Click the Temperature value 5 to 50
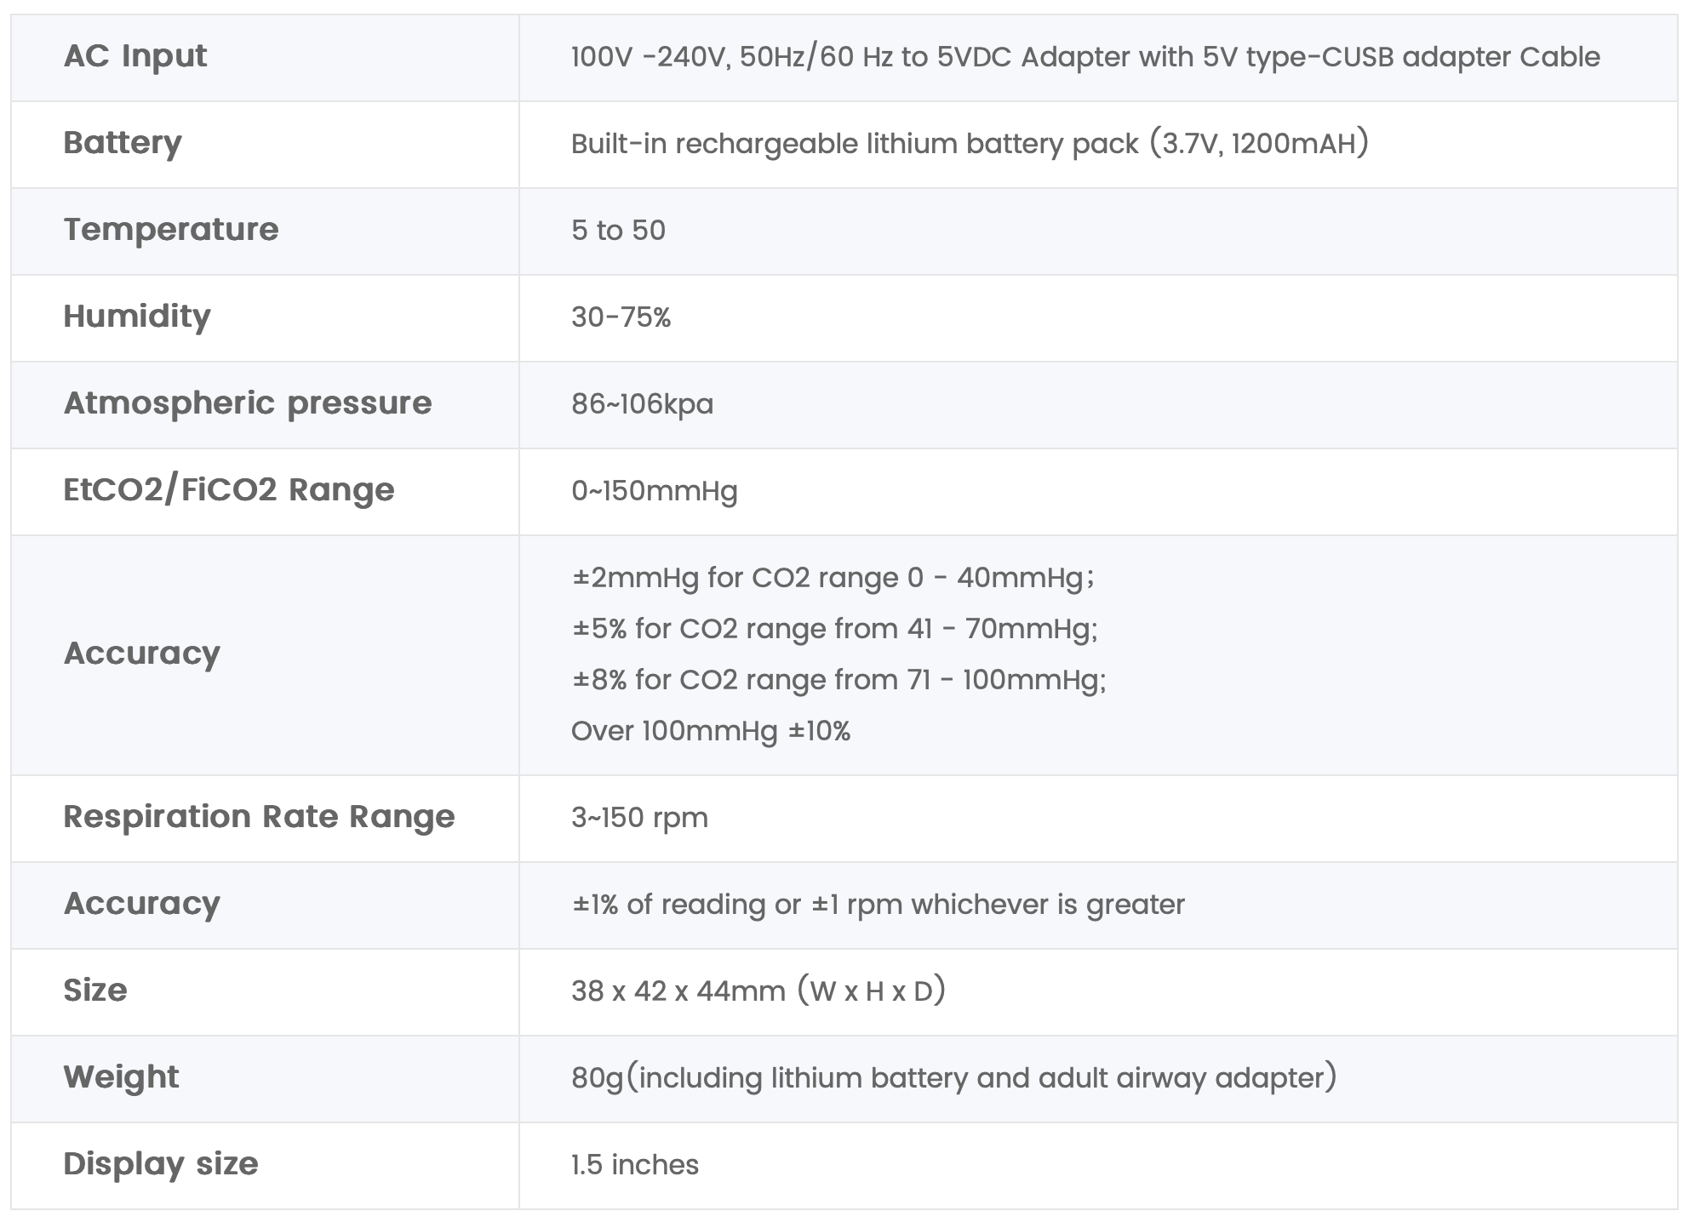Viewport: 1694px width, 1222px height. point(618,230)
